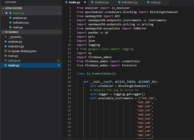Click the Python icon on the indicators.py tab
194x140 pixels.
click(x=119, y=2)
